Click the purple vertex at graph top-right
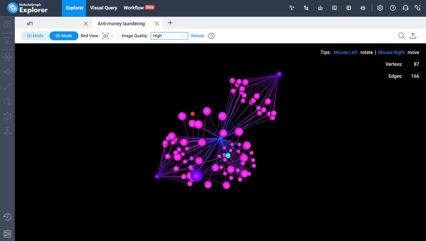The height and width of the screenshot is (241, 426). point(279,74)
